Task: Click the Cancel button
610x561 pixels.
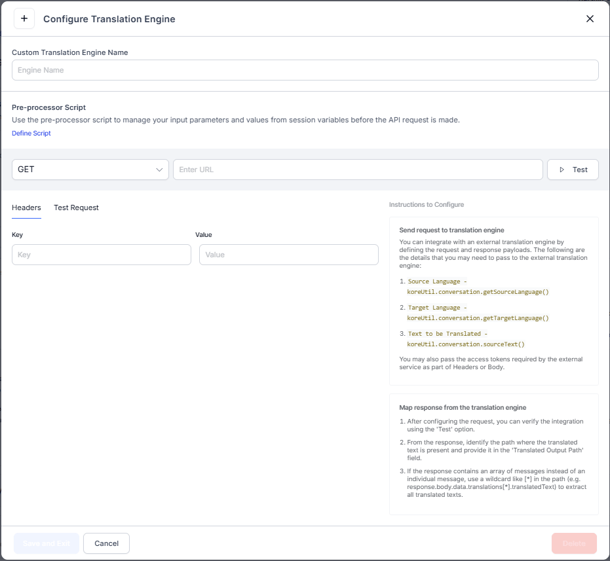Action: pyautogui.click(x=106, y=543)
